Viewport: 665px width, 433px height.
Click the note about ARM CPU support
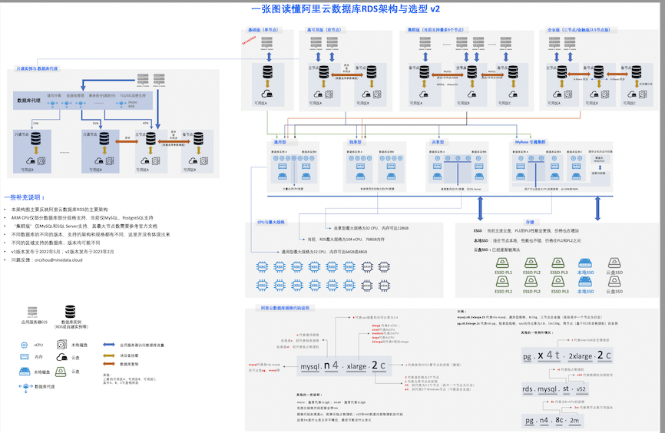click(82, 217)
